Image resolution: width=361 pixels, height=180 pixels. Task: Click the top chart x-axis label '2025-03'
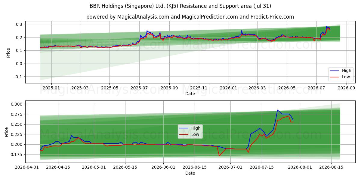coord(80,88)
